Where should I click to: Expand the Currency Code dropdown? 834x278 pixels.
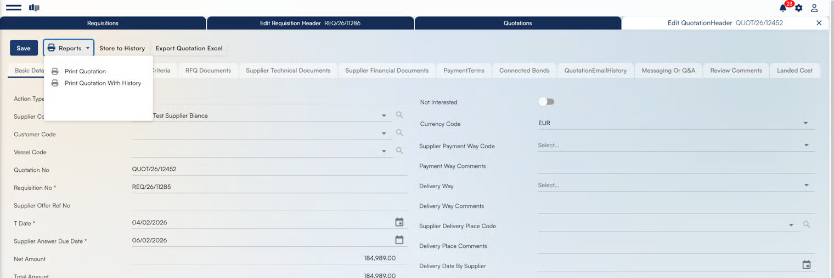pyautogui.click(x=805, y=123)
